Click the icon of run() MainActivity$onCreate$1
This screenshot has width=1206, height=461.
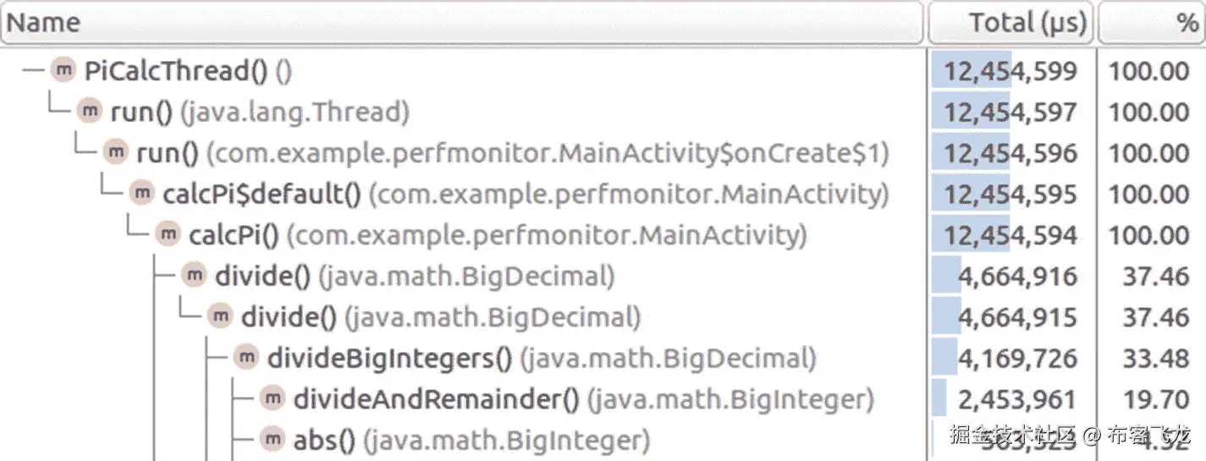[115, 152]
